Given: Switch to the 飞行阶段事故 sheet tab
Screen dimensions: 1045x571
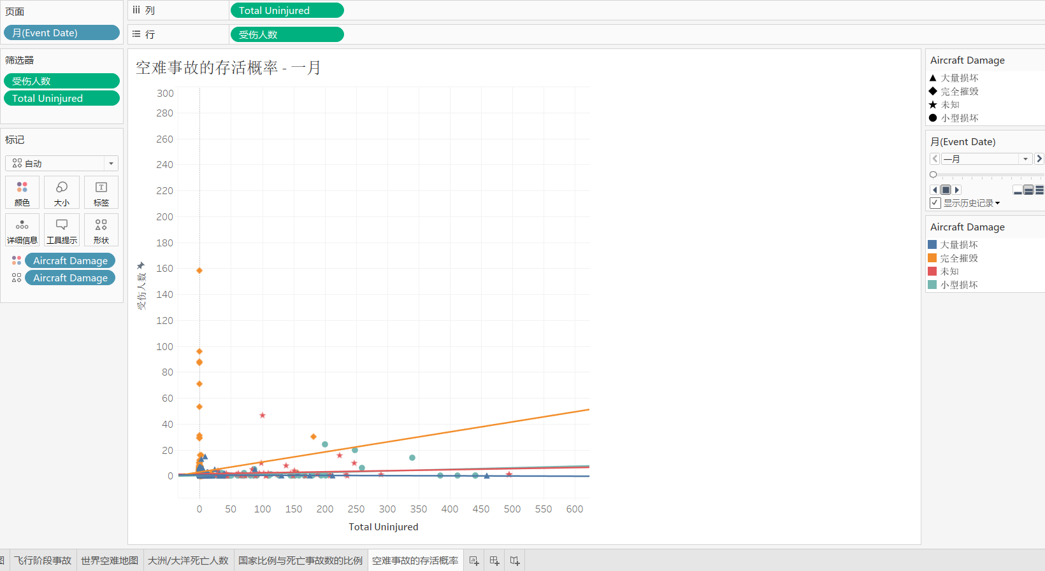Looking at the screenshot, I should 43,560.
